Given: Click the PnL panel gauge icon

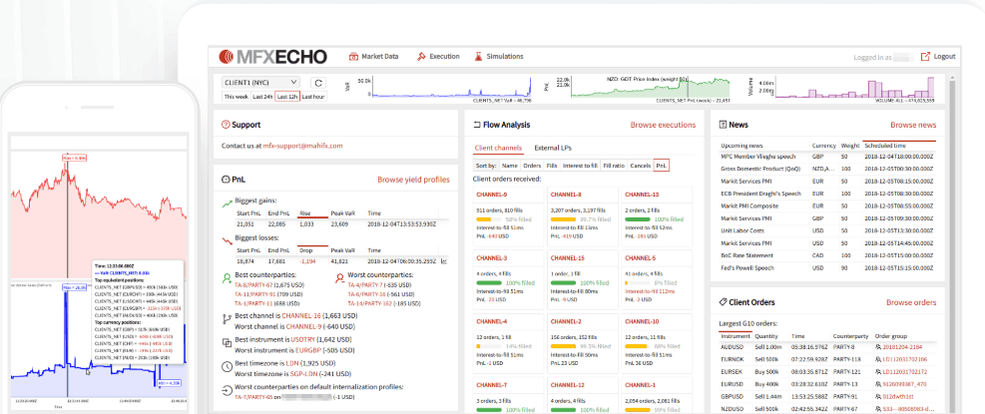Looking at the screenshot, I should [226, 180].
